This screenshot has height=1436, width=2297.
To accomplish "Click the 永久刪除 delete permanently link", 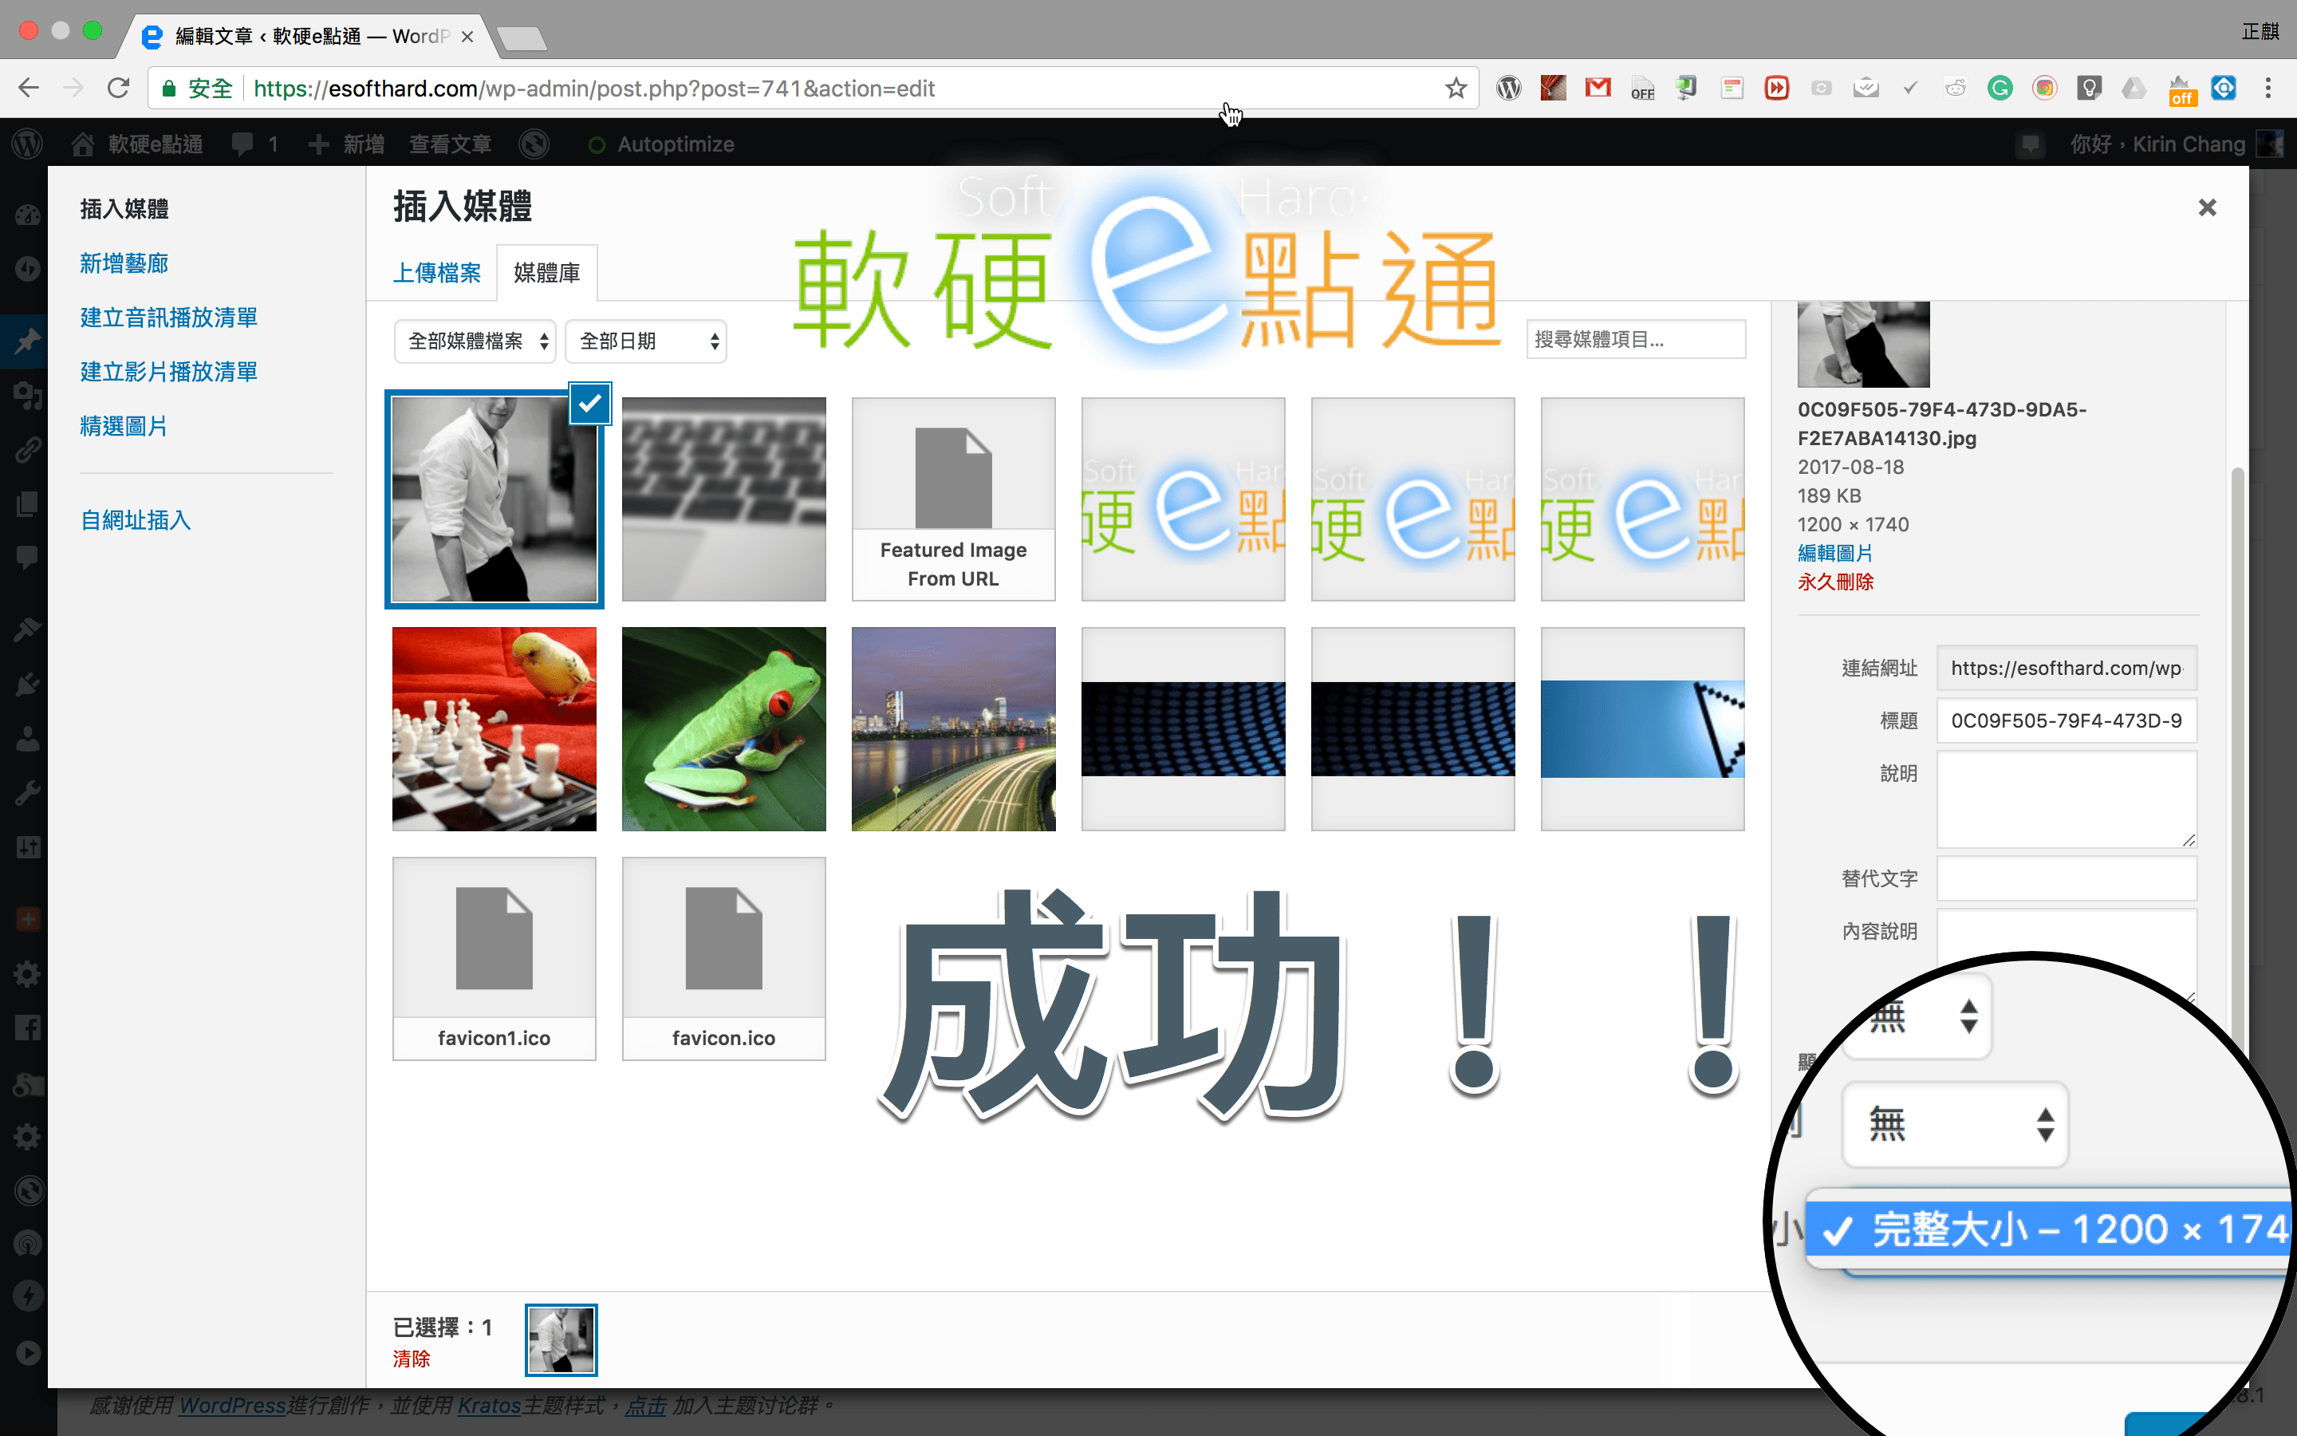I will [x=1834, y=582].
